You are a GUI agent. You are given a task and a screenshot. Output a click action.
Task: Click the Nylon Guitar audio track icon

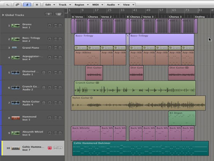coord(15,103)
